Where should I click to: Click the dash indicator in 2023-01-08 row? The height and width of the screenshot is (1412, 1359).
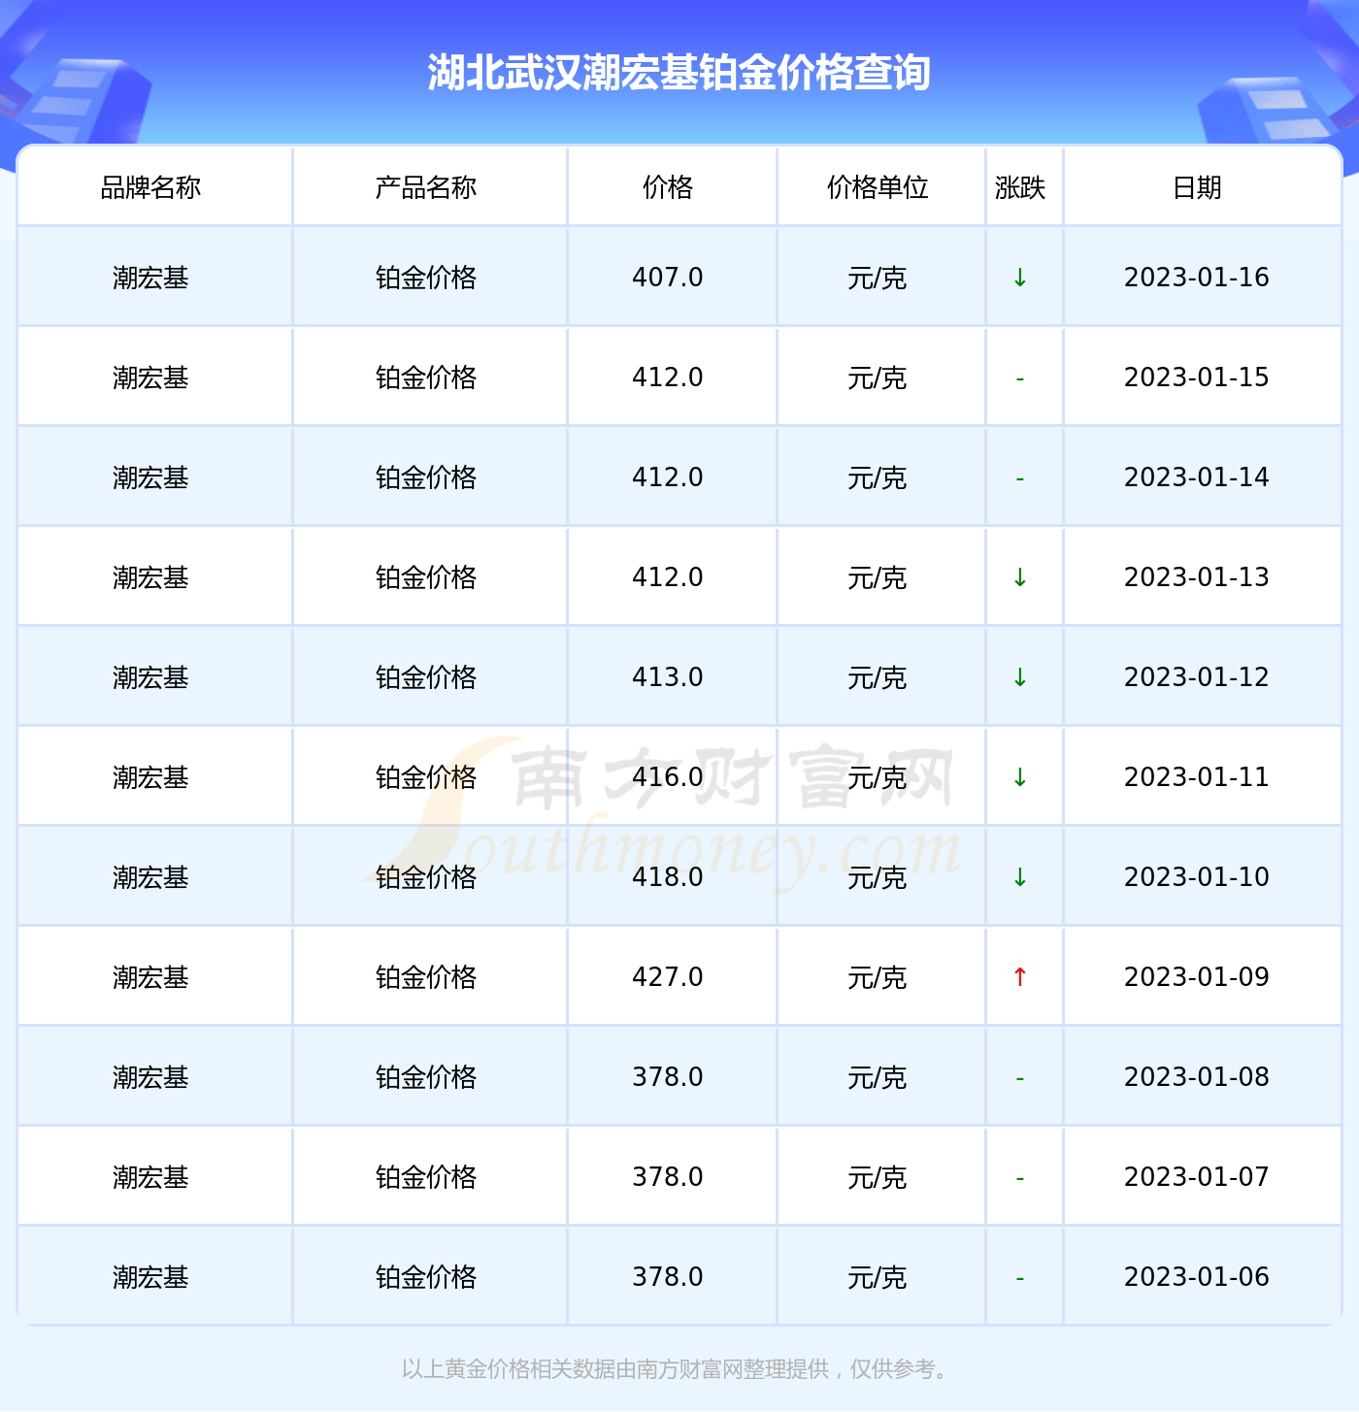tap(1020, 1078)
